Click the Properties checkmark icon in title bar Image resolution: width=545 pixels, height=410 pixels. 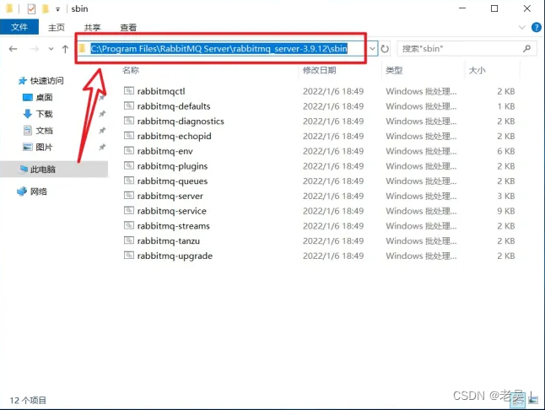point(31,8)
